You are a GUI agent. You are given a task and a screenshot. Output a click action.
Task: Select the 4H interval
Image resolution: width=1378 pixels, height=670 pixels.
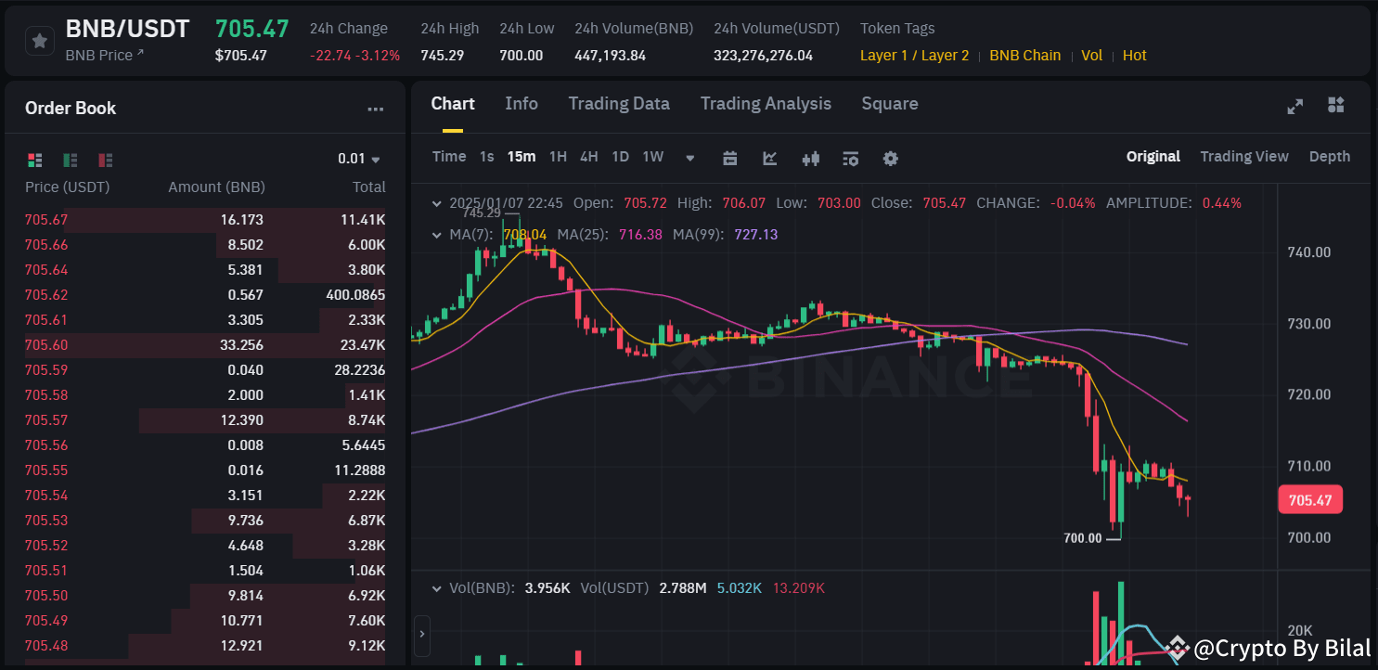coord(589,157)
